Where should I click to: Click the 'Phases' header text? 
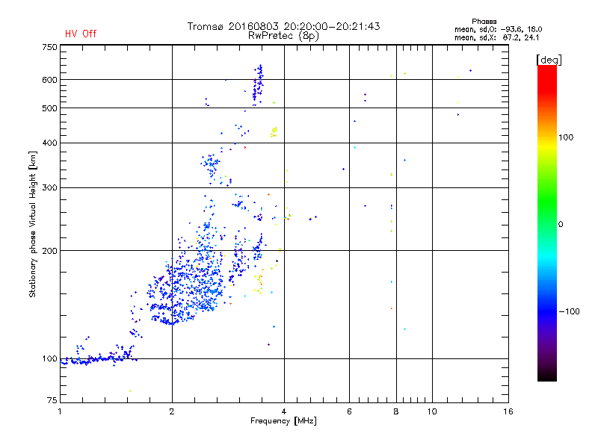click(484, 22)
